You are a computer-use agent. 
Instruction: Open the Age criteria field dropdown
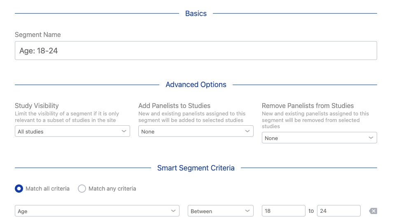pyautogui.click(x=97, y=211)
